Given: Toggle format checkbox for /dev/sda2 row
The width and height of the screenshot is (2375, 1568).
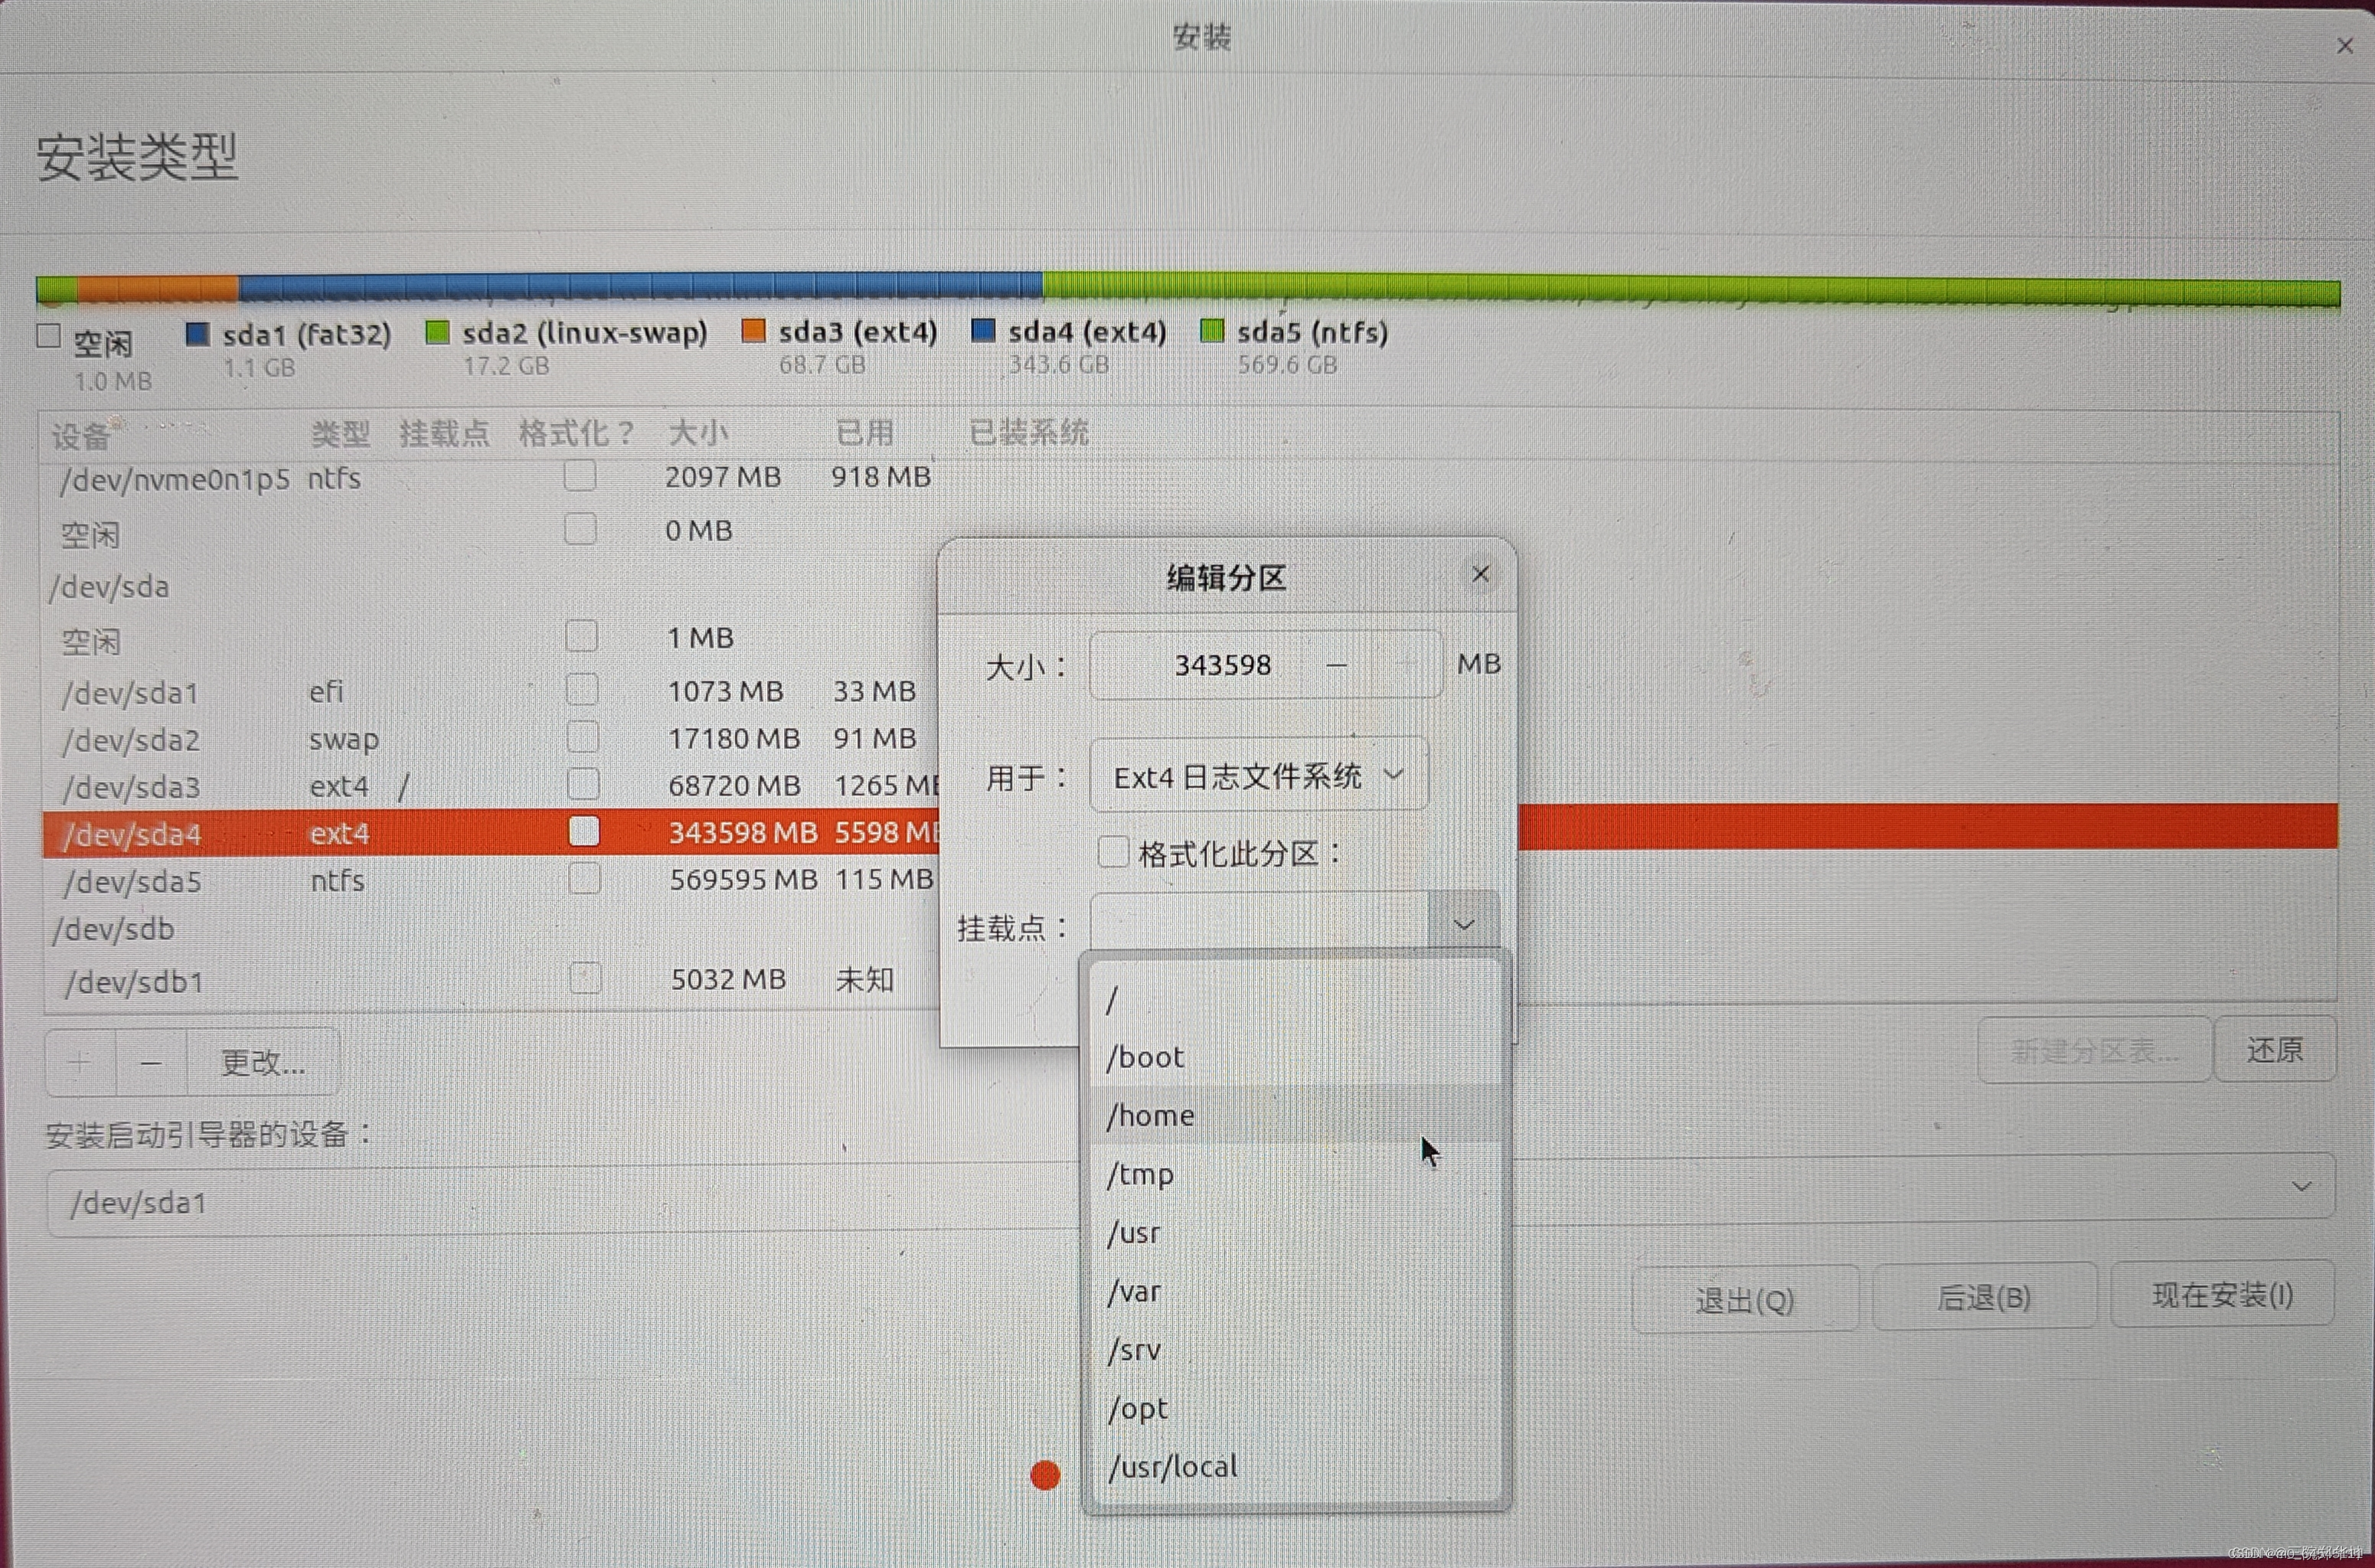Looking at the screenshot, I should tap(583, 737).
